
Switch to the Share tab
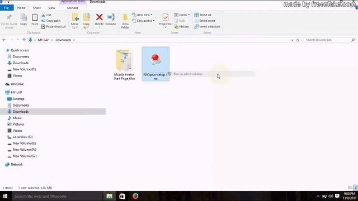pos(37,8)
